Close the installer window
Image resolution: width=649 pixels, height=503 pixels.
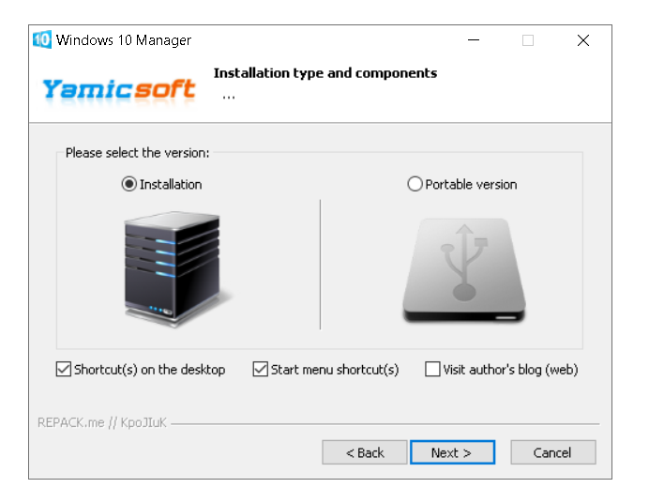(x=583, y=40)
